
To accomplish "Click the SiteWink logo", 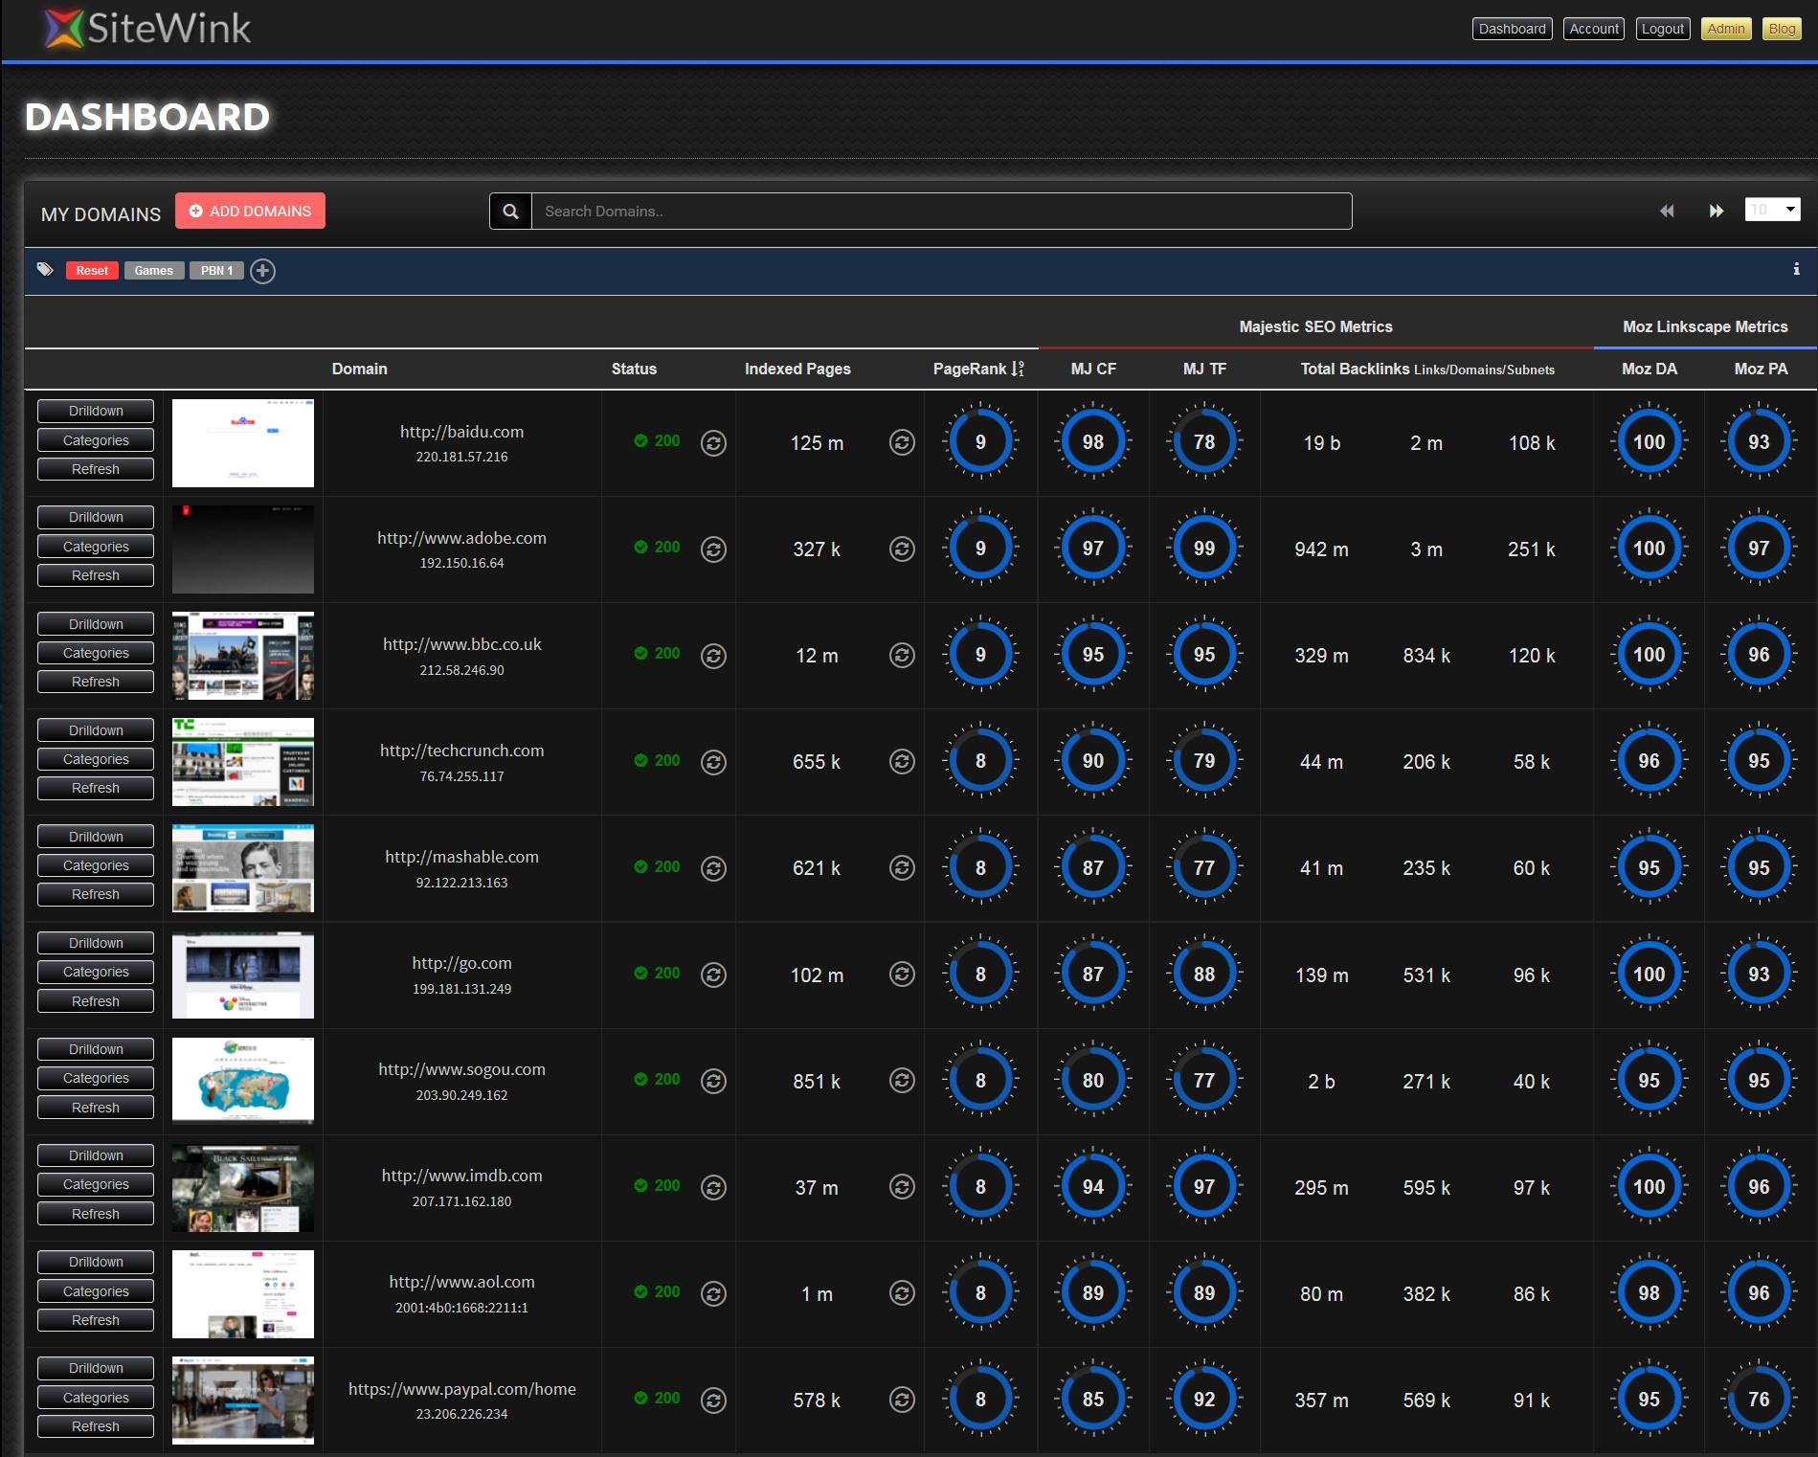I will coord(147,28).
